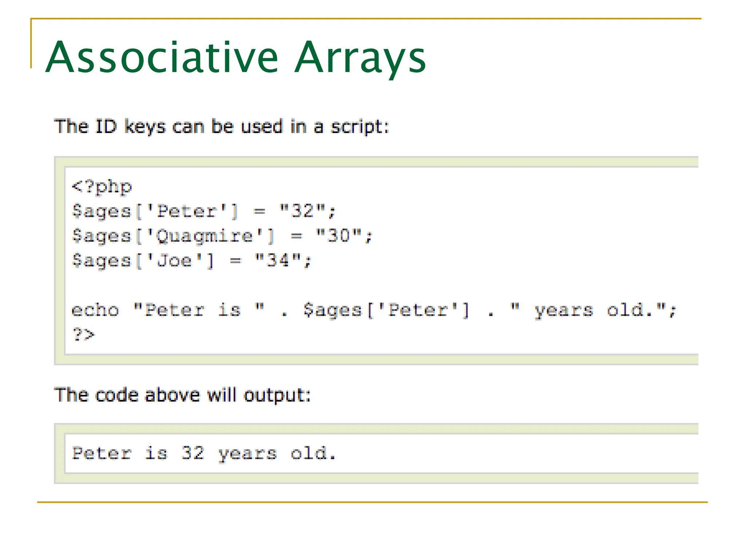Click the word 'Quagmire' in code
This screenshot has width=745, height=558.
[204, 236]
